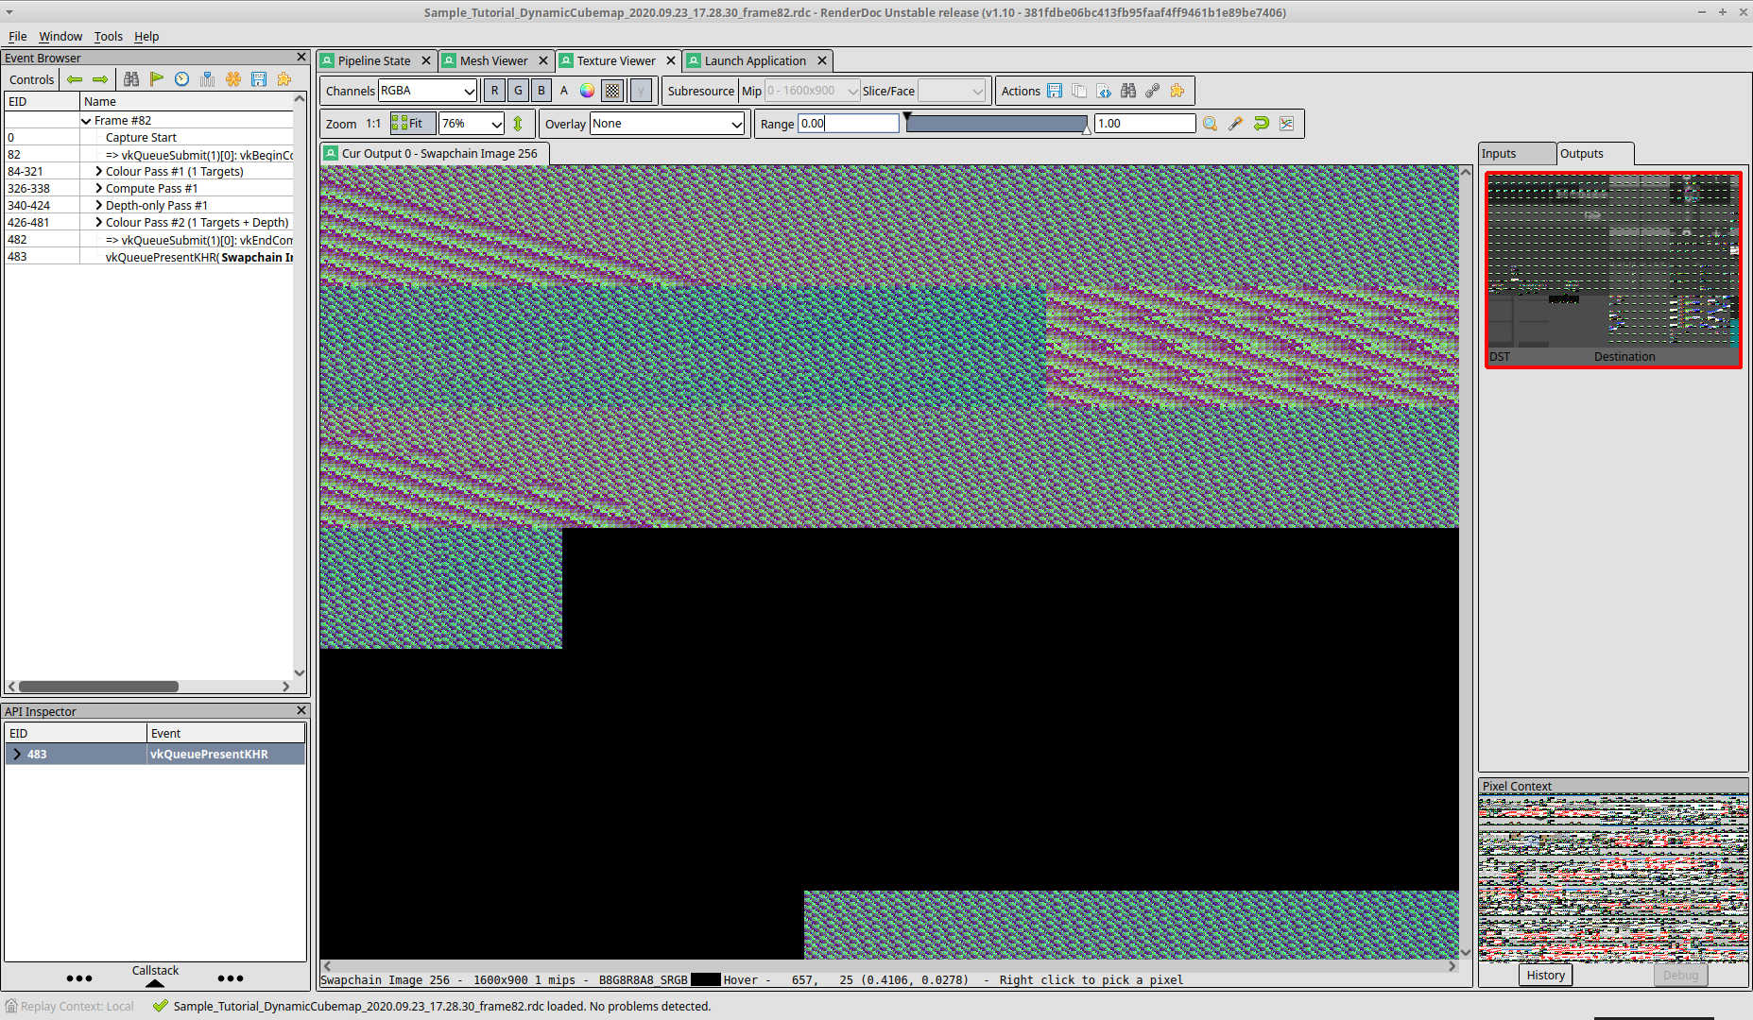Viewport: 1753px width, 1020px height.
Task: Click the Fit zoom button
Action: 412,123
